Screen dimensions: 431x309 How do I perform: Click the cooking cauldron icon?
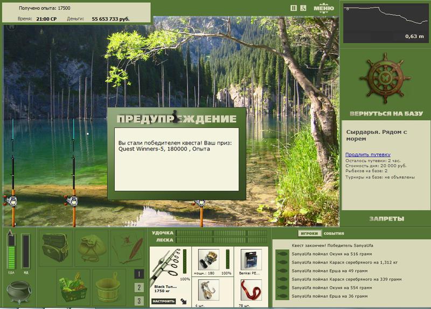19,292
